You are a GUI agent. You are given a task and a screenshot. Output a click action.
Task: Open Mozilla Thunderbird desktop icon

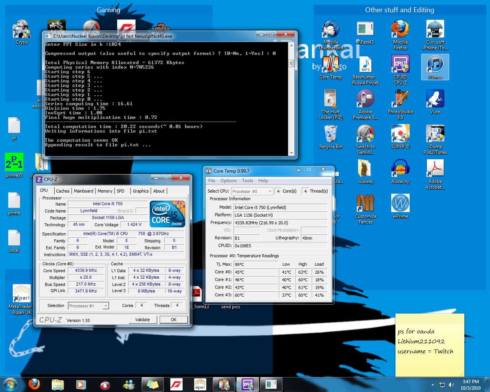point(331,35)
